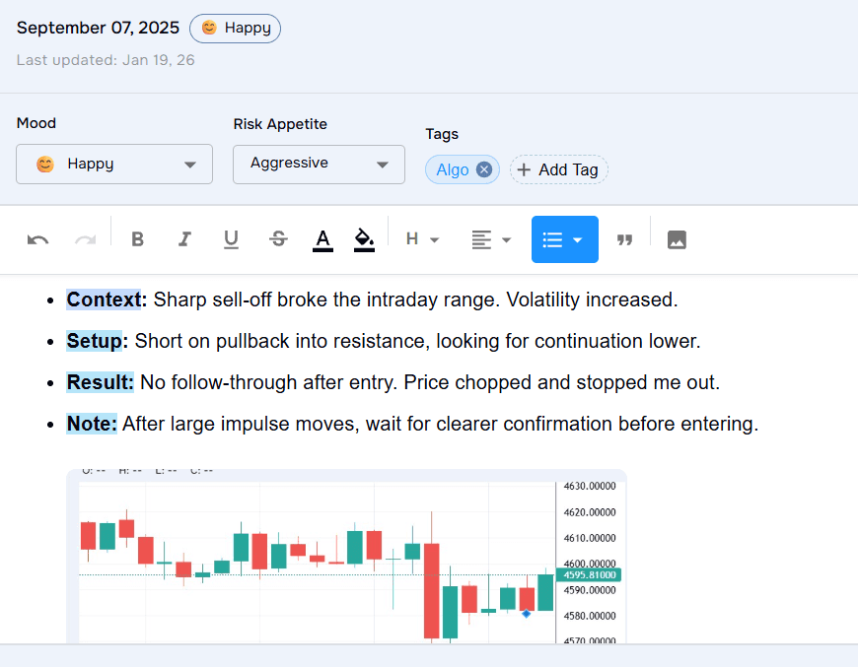Redo the last change
Image resolution: width=858 pixels, height=667 pixels.
(85, 239)
